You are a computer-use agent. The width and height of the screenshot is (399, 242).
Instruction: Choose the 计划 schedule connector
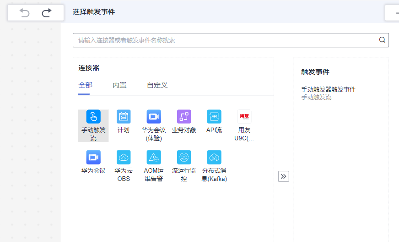[124, 117]
